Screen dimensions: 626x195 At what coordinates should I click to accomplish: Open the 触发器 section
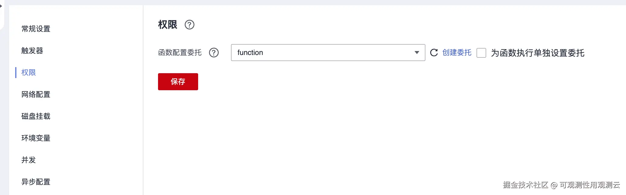coord(32,51)
